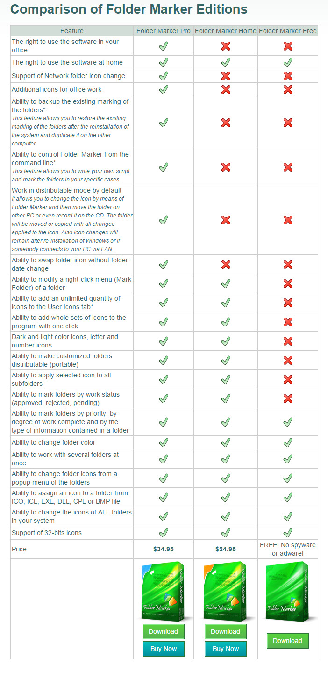The height and width of the screenshot is (673, 328).
Task: Click Free red cross for swap folder icon
Action: pos(288,264)
